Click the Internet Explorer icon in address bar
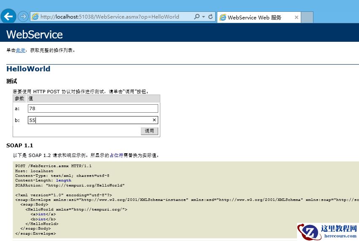The height and width of the screenshot is (241, 359). tap(35, 16)
